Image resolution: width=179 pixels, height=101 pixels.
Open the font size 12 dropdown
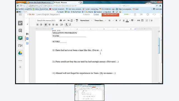pyautogui.click(x=111, y=20)
